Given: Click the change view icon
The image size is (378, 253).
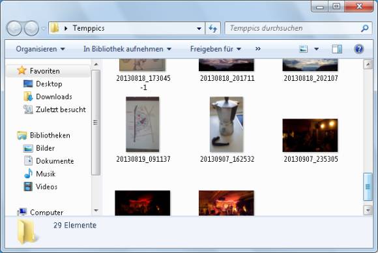Looking at the screenshot, I should tap(303, 49).
